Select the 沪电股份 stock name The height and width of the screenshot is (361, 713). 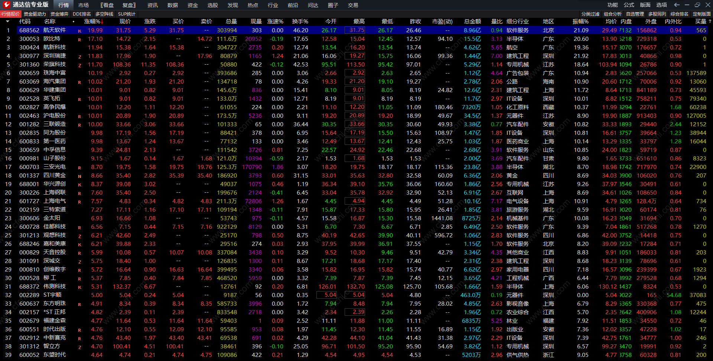click(x=55, y=116)
